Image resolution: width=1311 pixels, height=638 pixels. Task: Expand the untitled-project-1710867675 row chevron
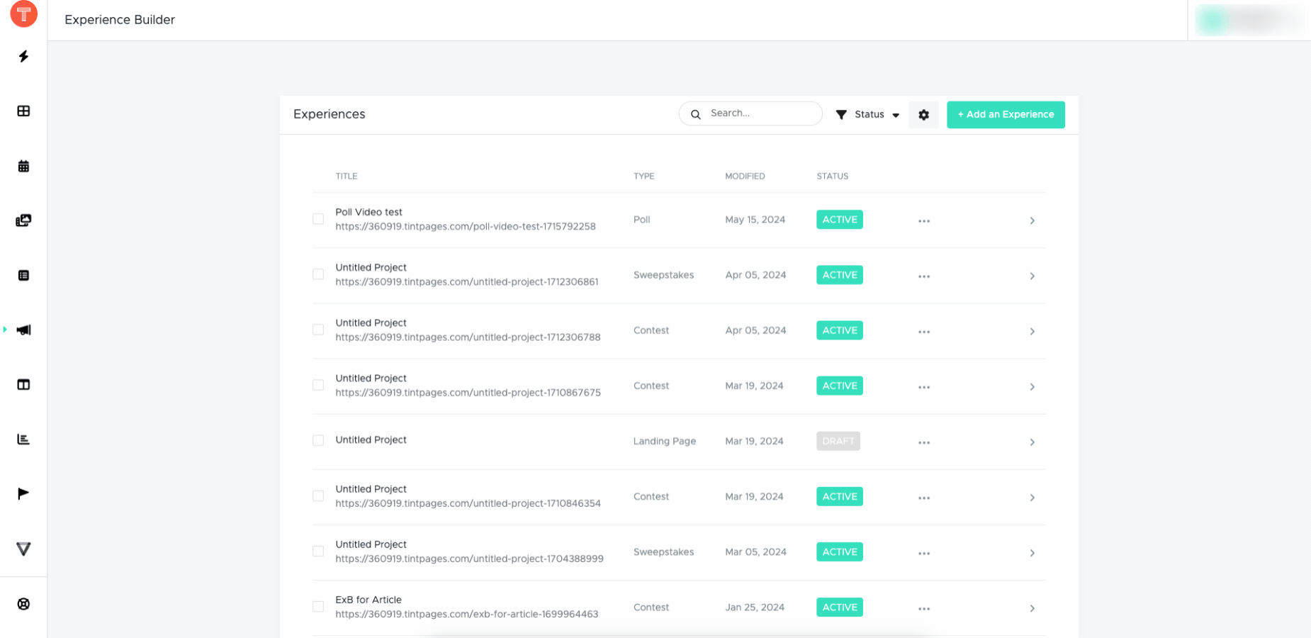click(x=1032, y=386)
